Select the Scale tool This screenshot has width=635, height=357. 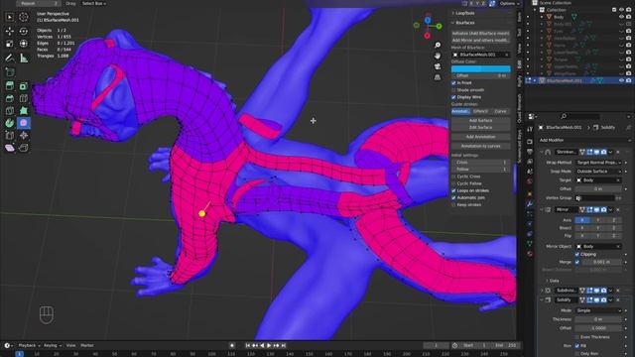(x=9, y=44)
